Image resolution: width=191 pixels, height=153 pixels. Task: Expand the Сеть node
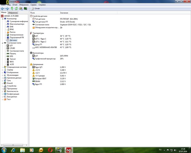[2, 80]
